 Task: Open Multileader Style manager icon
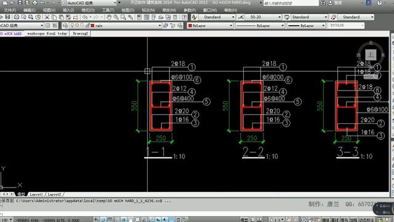click(x=333, y=17)
